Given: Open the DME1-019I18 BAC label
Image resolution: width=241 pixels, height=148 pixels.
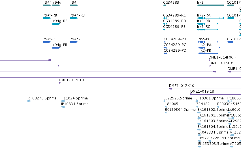Looking at the screenshot, I should [x=202, y=91].
